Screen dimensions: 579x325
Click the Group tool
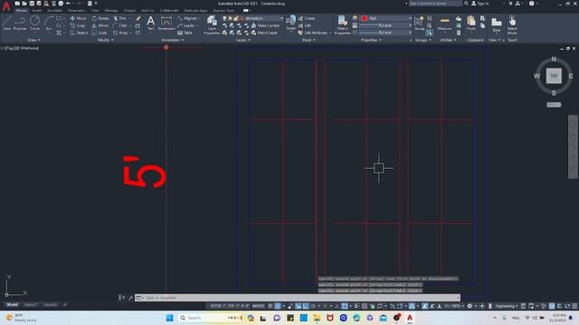coord(419,23)
